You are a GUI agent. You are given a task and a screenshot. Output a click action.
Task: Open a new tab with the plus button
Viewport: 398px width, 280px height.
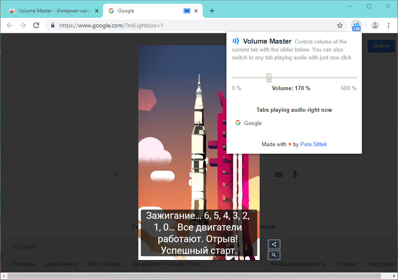click(212, 11)
